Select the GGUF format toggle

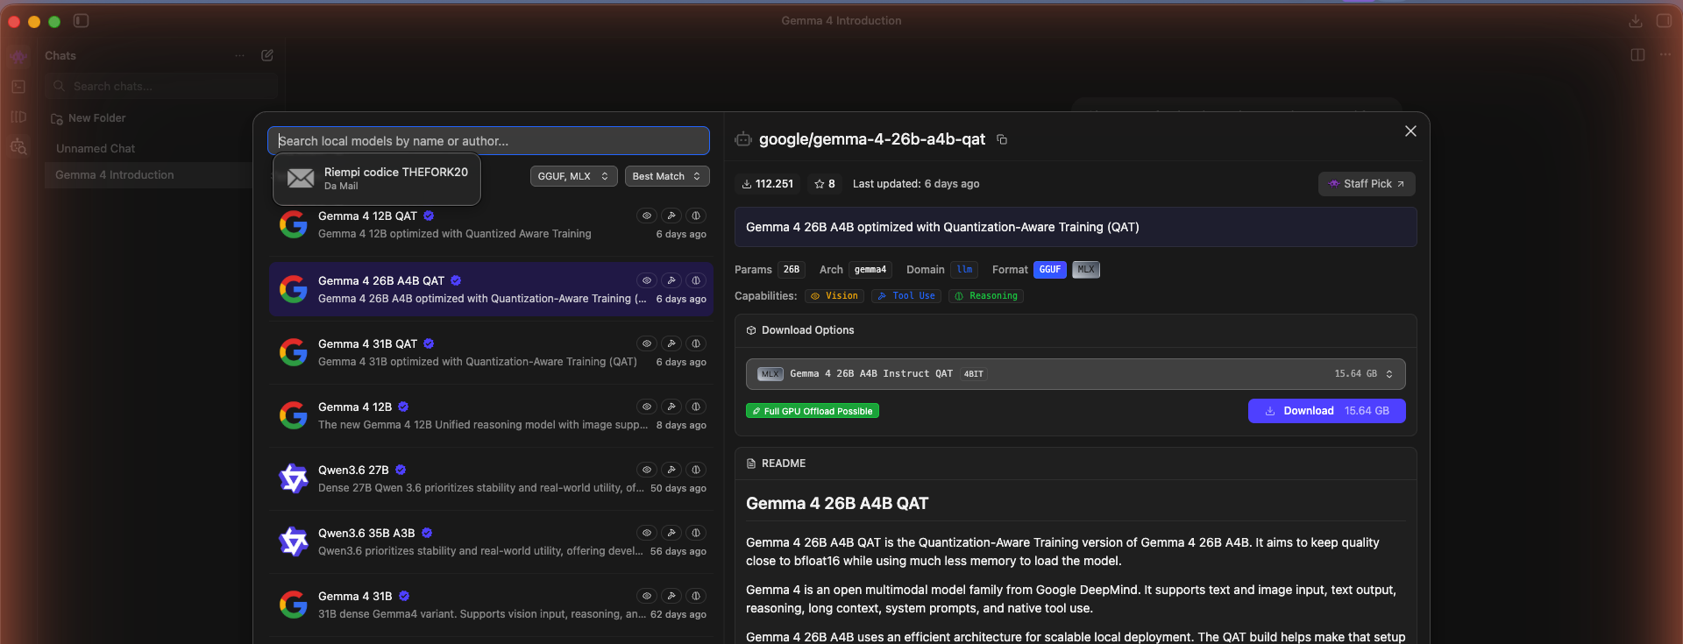pyautogui.click(x=1050, y=270)
